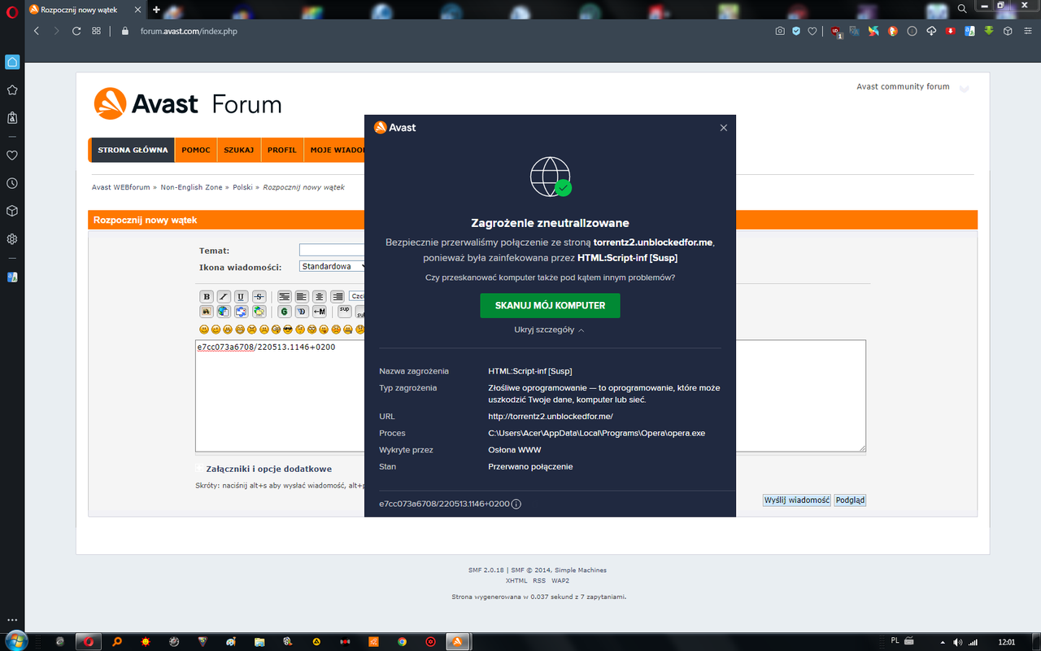
Task: Click the blue shield privacy protection icon
Action: [x=796, y=31]
